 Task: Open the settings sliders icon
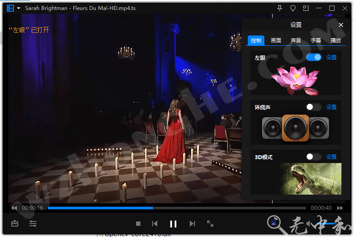33,224
